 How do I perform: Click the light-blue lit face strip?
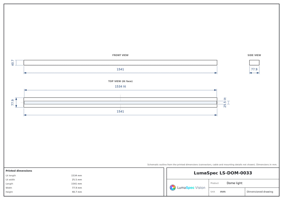(120, 102)
